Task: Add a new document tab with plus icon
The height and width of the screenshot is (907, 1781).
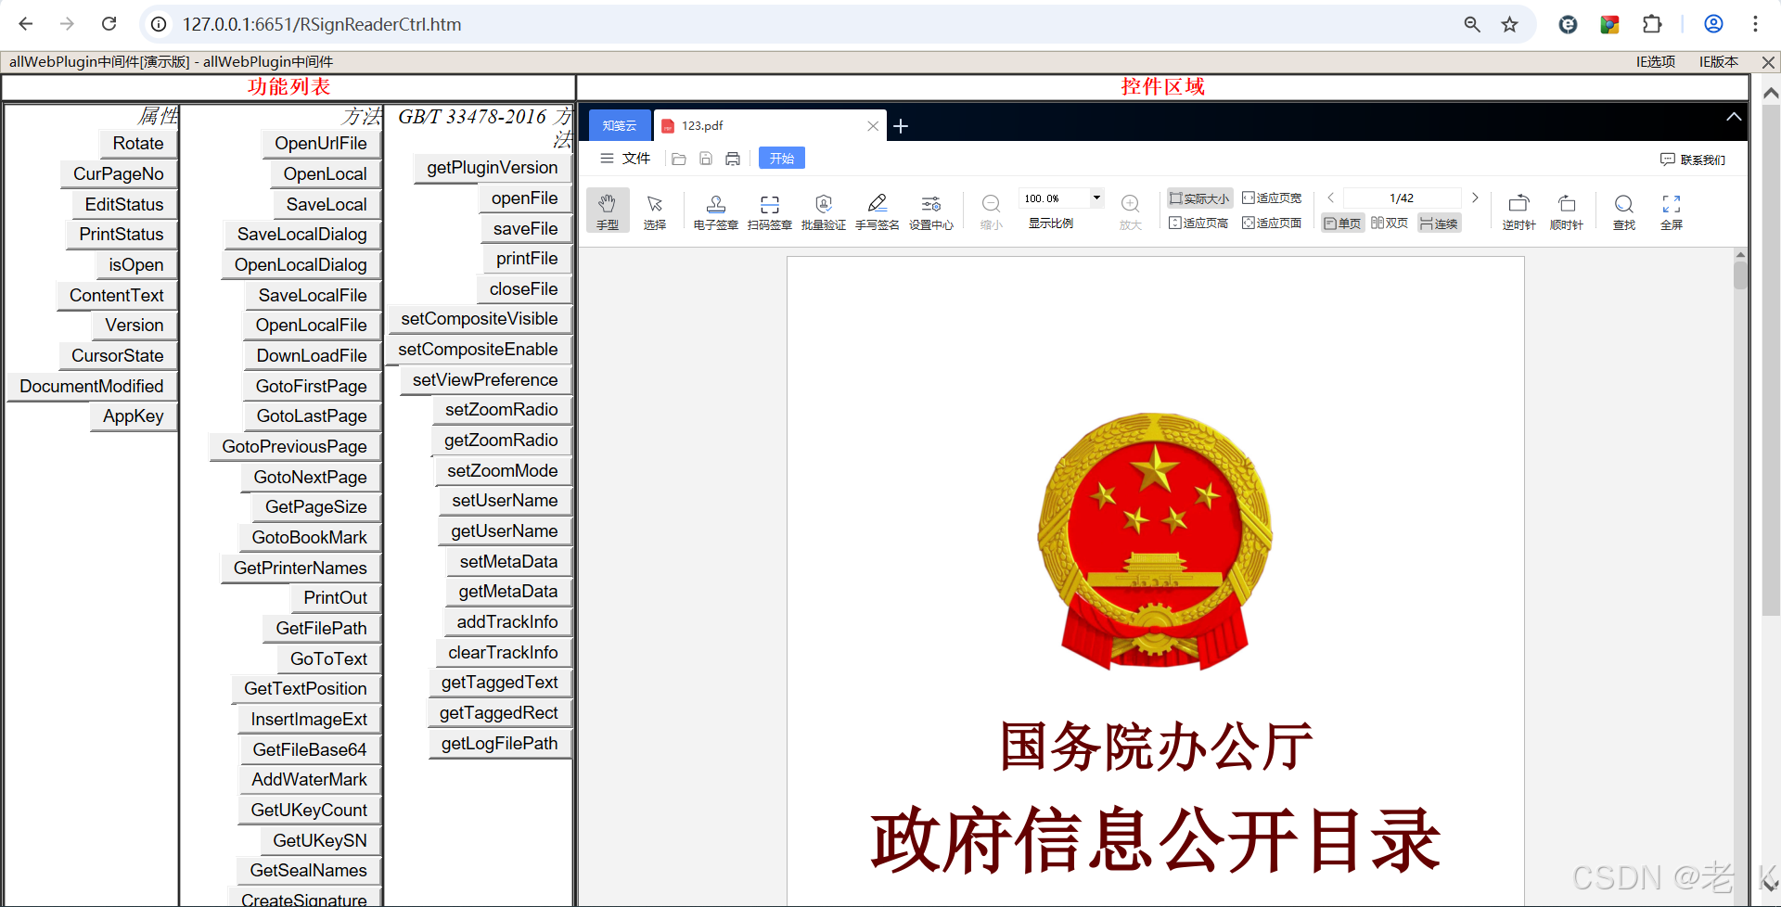Action: coord(901,126)
